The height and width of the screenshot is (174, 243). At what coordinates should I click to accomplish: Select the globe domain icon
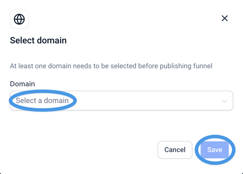point(19,19)
